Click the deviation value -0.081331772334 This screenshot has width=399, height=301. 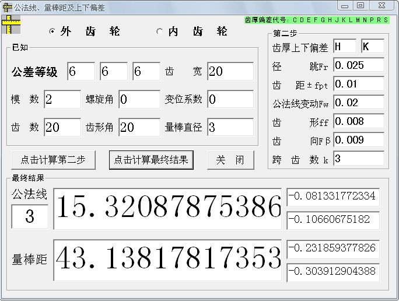coord(333,197)
